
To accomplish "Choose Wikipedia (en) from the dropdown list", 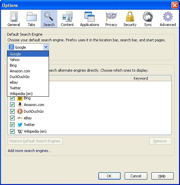I will point(28,94).
